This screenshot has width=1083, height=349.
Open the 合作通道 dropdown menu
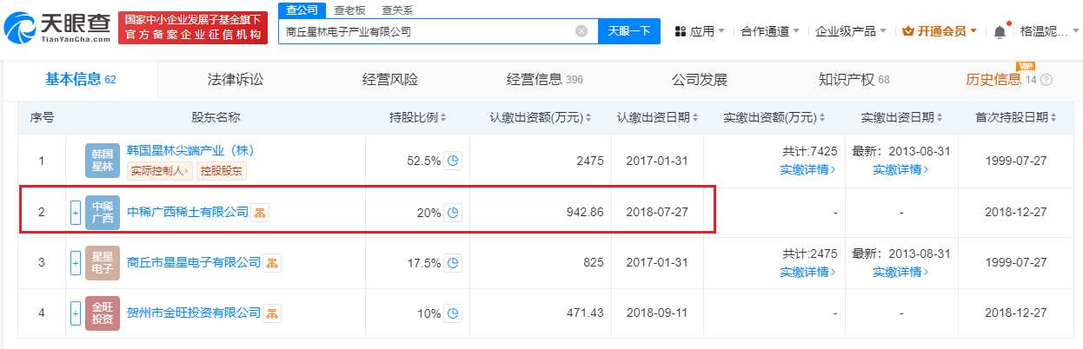(x=770, y=31)
